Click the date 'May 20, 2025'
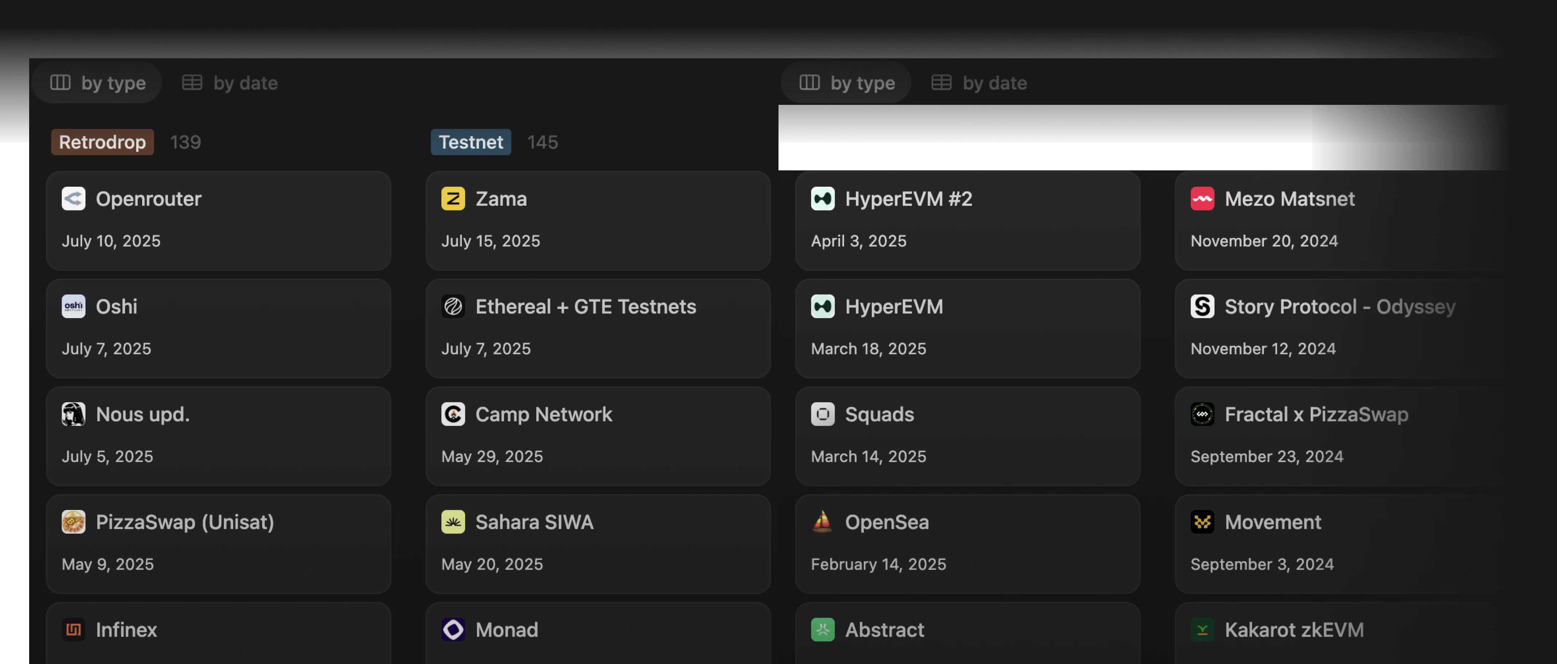1557x664 pixels. click(492, 564)
